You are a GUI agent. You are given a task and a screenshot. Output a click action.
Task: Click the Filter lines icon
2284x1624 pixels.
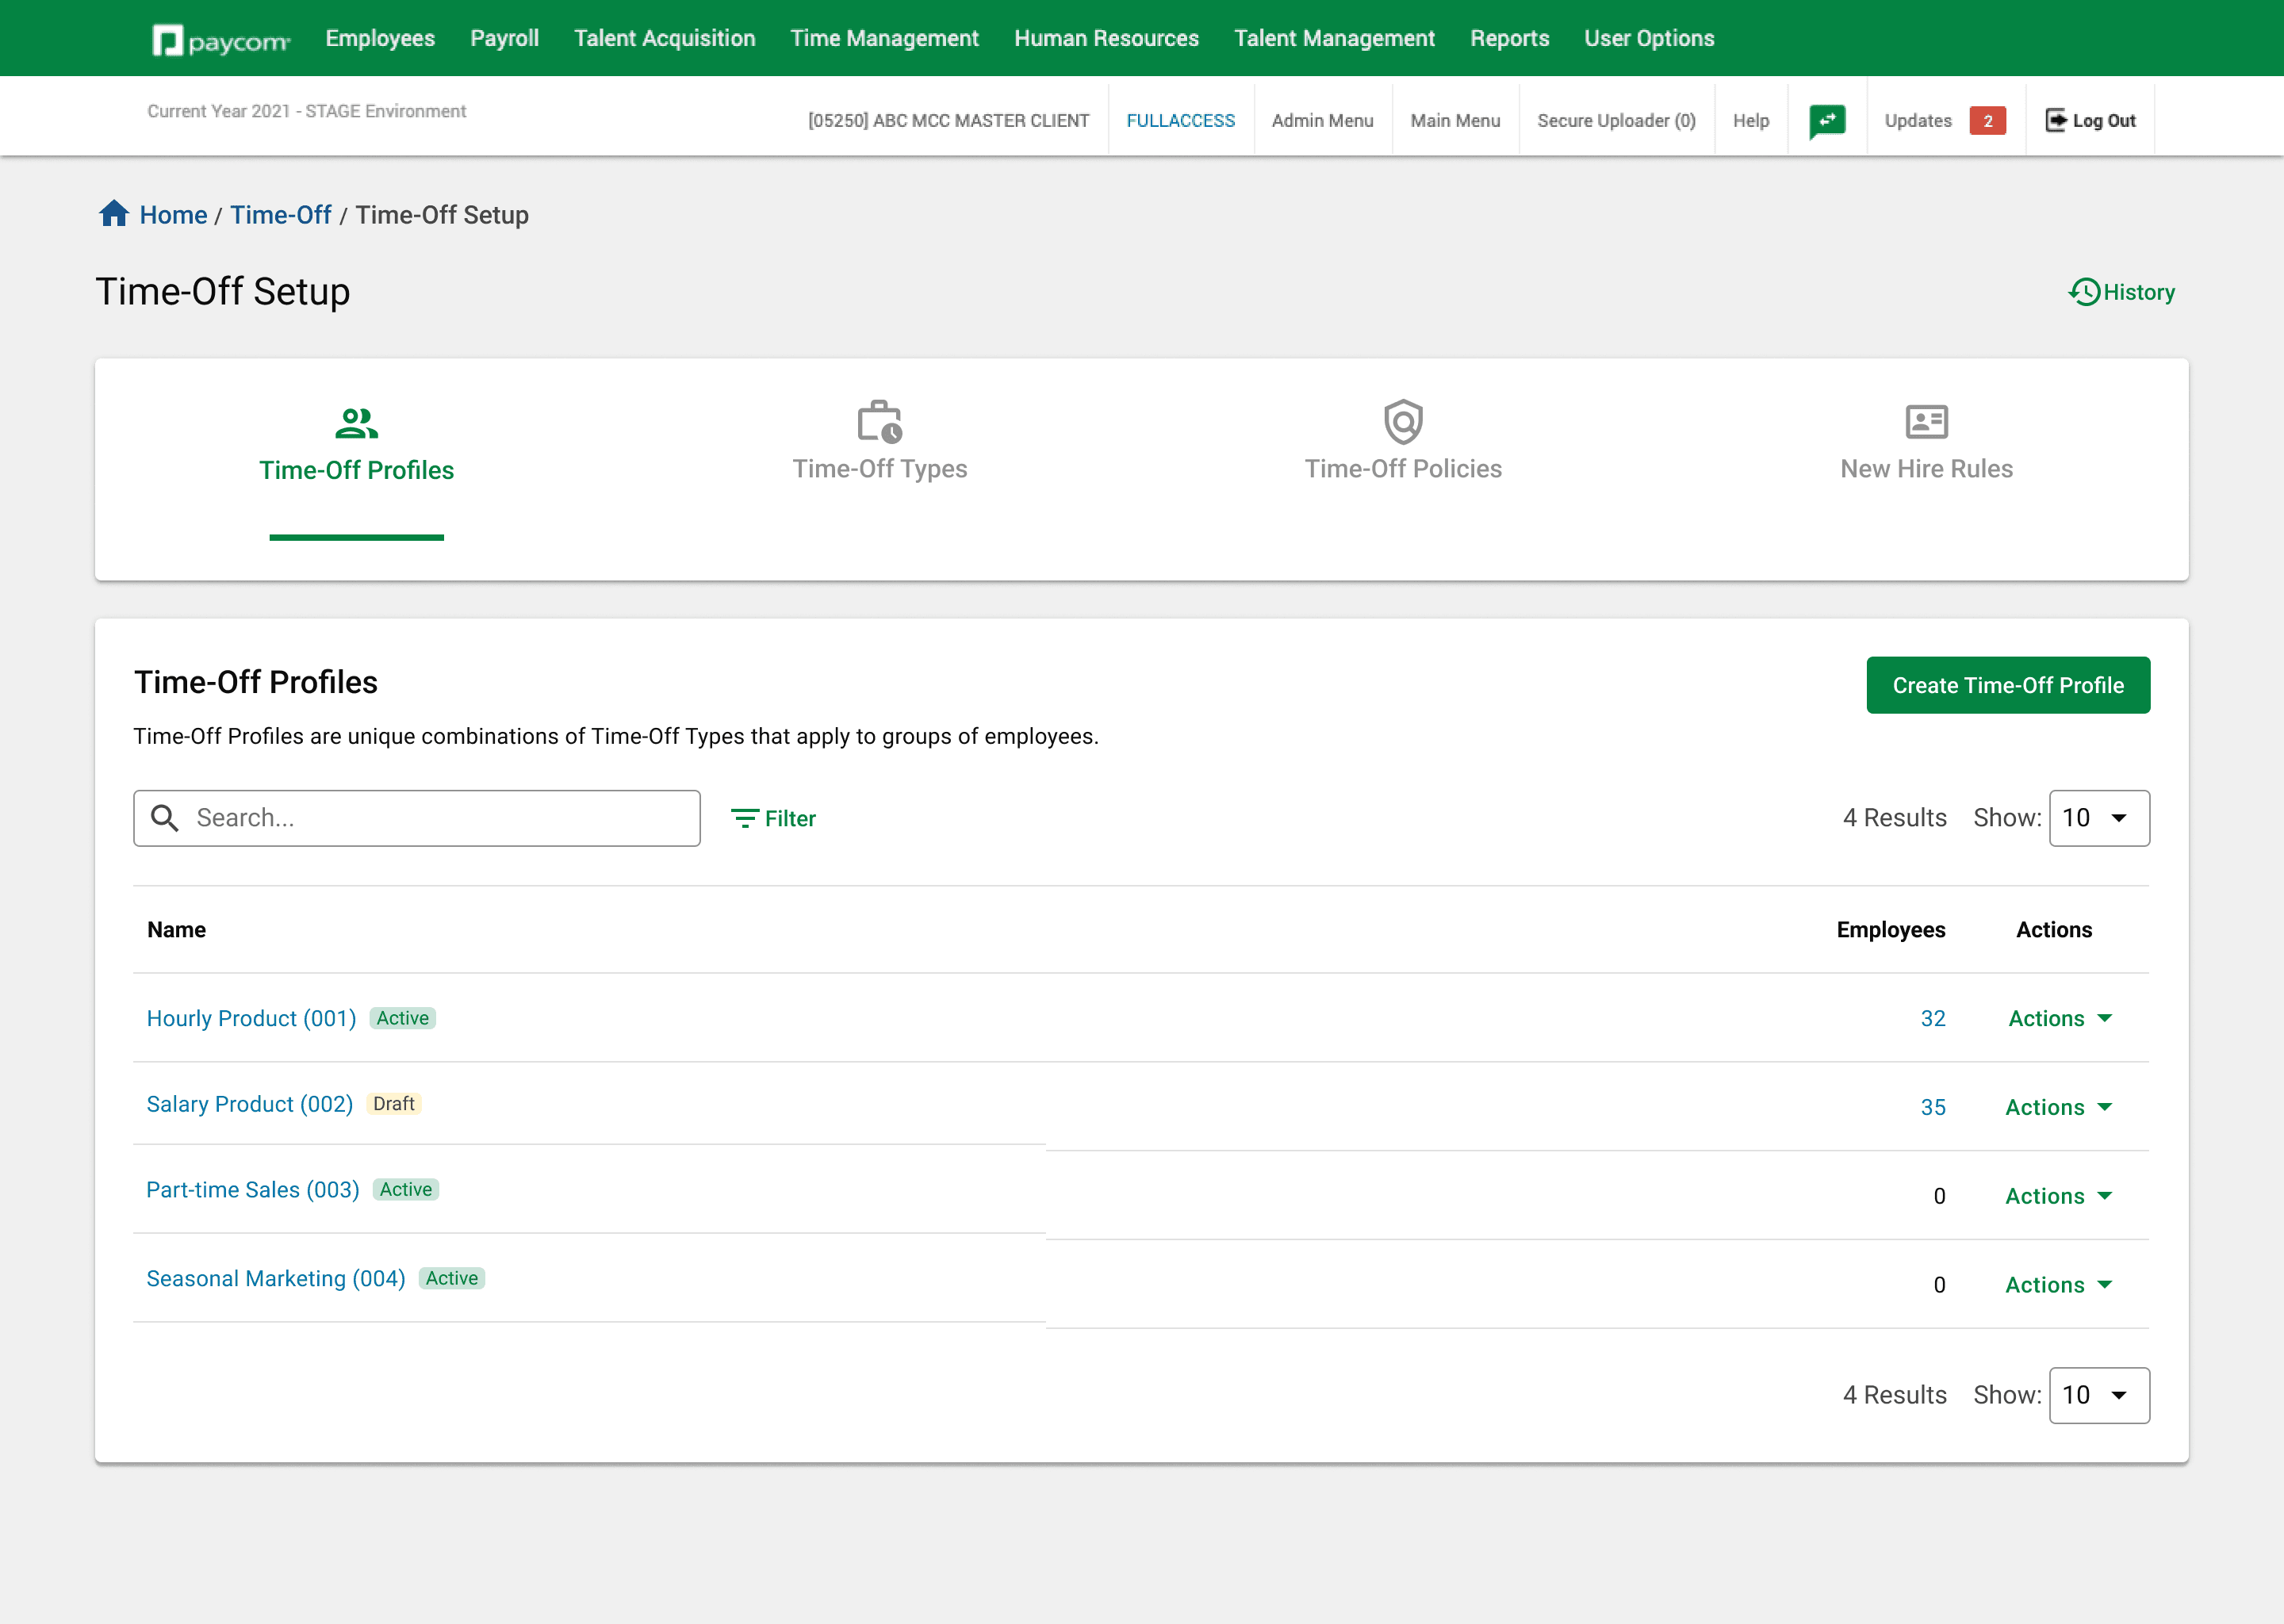(744, 819)
